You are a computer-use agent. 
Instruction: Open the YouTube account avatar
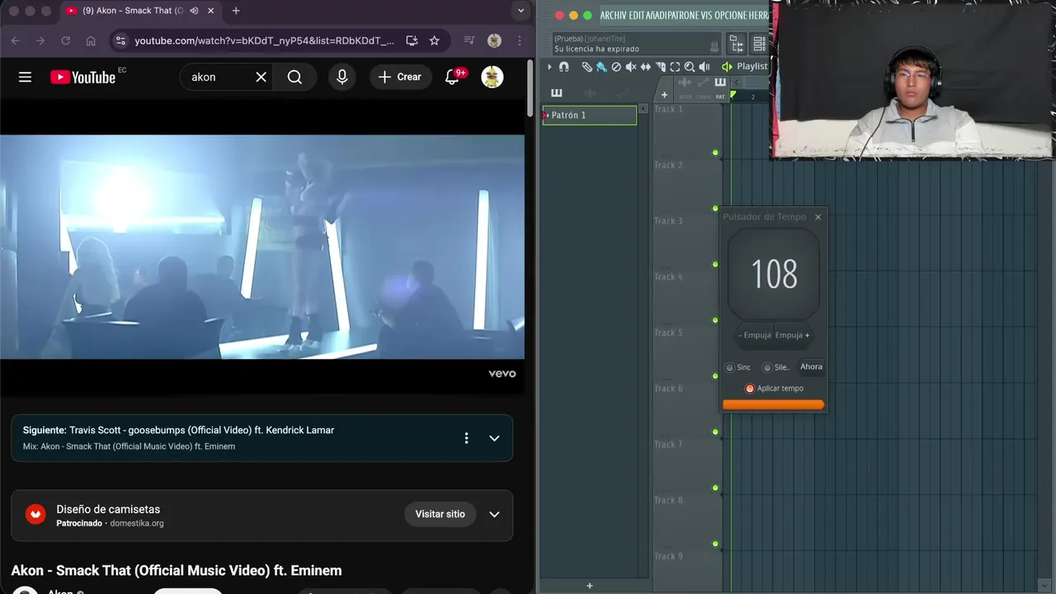tap(493, 77)
